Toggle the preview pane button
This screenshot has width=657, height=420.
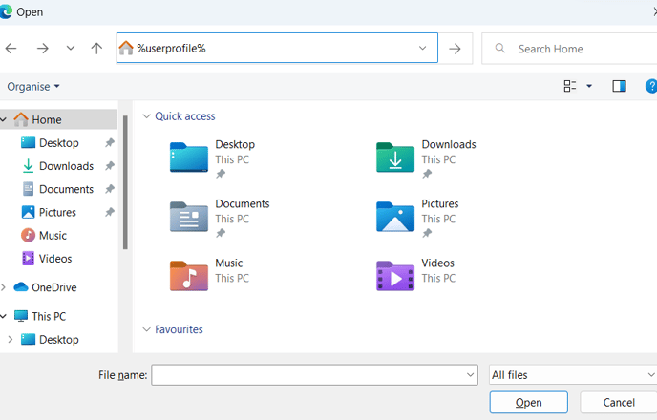click(619, 86)
